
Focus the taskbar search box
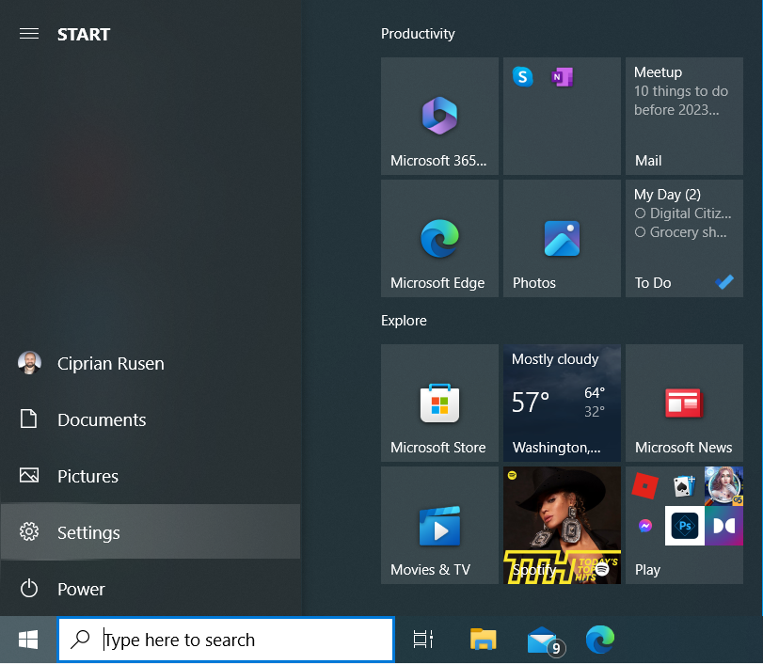(x=226, y=640)
